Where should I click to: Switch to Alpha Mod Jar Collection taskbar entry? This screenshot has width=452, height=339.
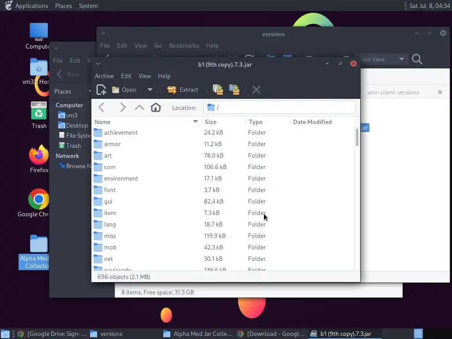click(x=199, y=334)
